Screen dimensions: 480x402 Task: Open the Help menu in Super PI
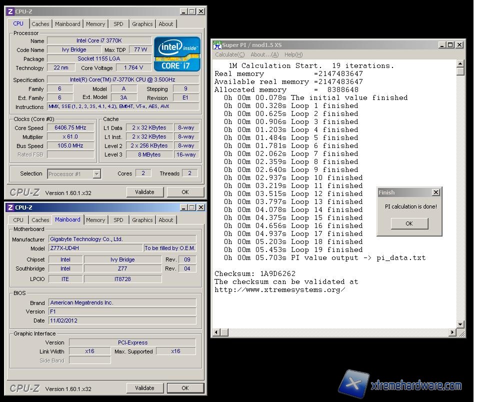[293, 54]
